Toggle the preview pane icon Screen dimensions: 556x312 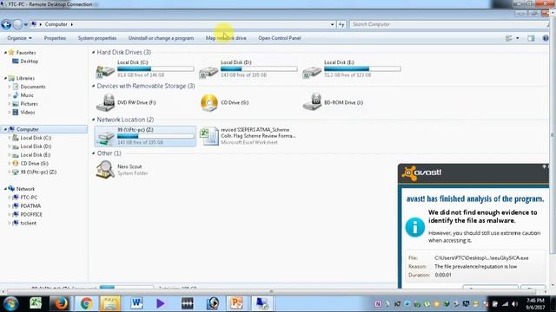[x=531, y=38]
